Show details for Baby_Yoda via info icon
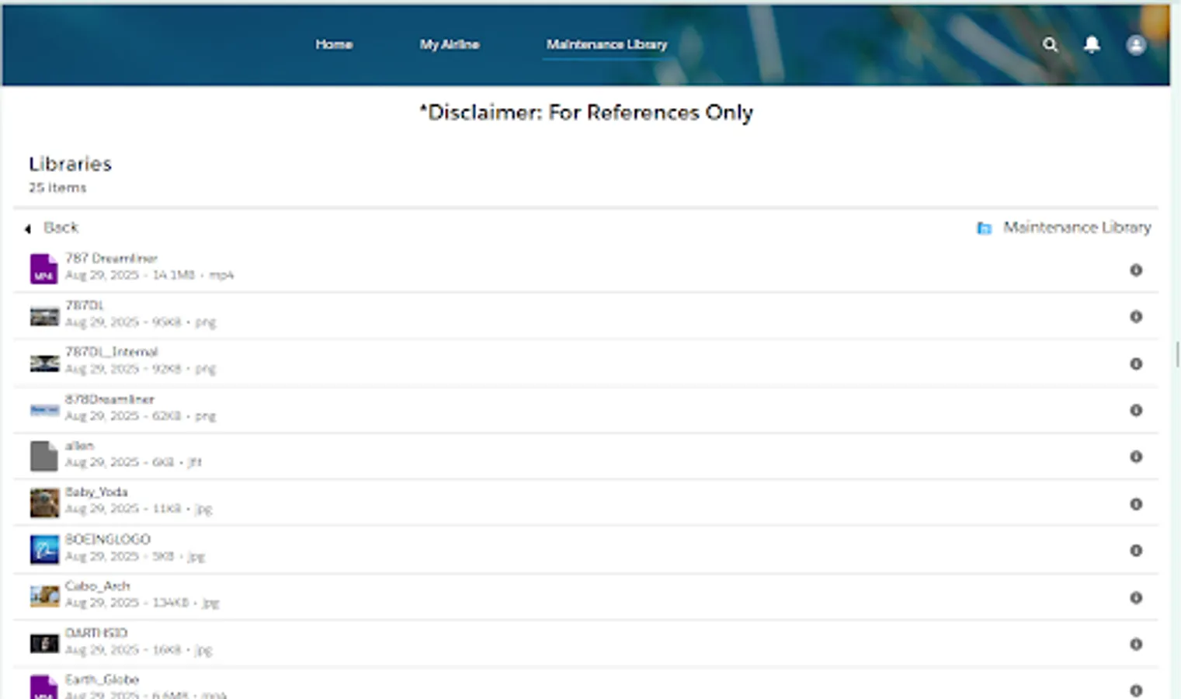Image resolution: width=1181 pixels, height=699 pixels. coord(1135,504)
